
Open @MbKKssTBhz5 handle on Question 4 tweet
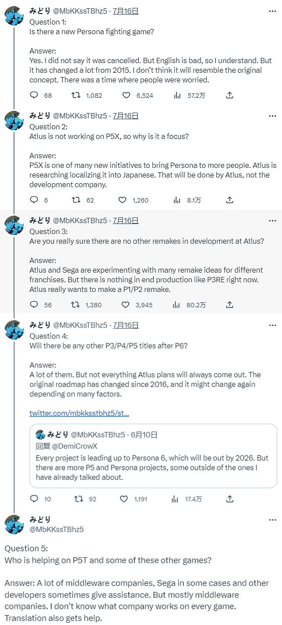click(80, 325)
